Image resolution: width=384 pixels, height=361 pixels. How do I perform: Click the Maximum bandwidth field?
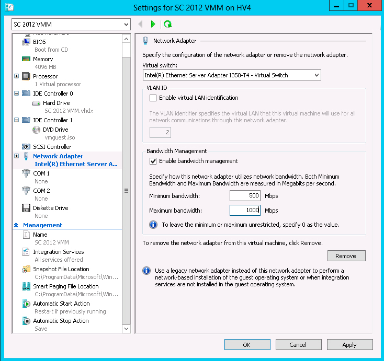point(245,211)
